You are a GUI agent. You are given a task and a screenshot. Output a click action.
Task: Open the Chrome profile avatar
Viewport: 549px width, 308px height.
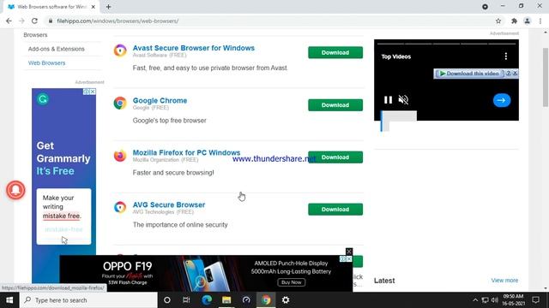(527, 21)
